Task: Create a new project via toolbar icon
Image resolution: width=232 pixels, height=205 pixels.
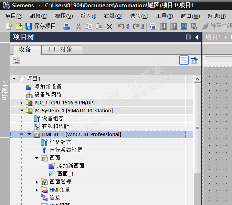Action: point(9,26)
